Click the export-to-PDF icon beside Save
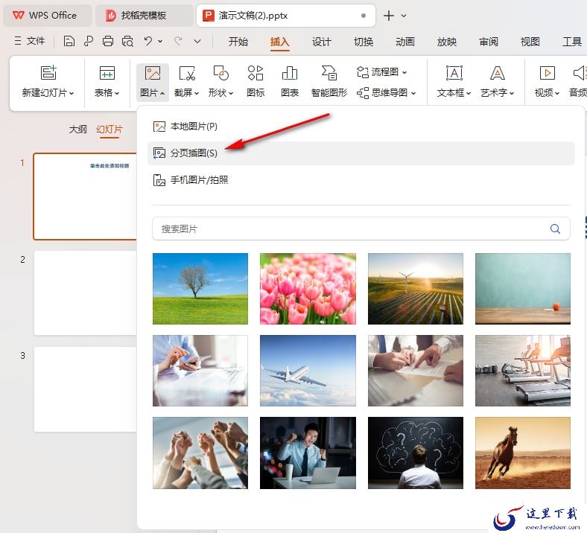Screen dimensions: 587x533 (89, 41)
